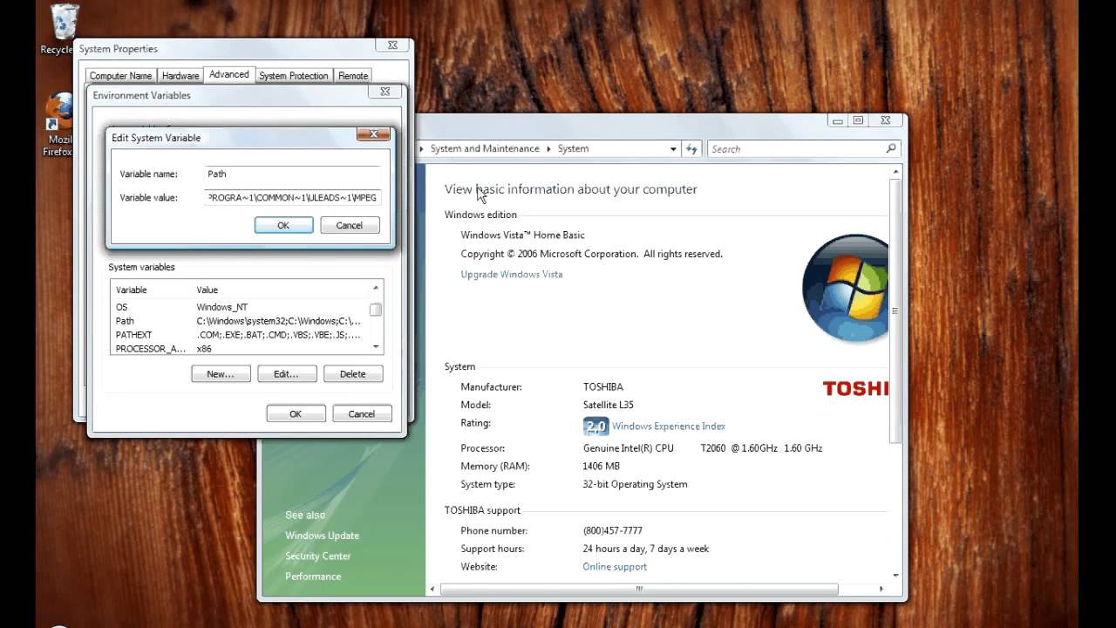Open the Online support website link
This screenshot has height=628, width=1116.
point(615,567)
